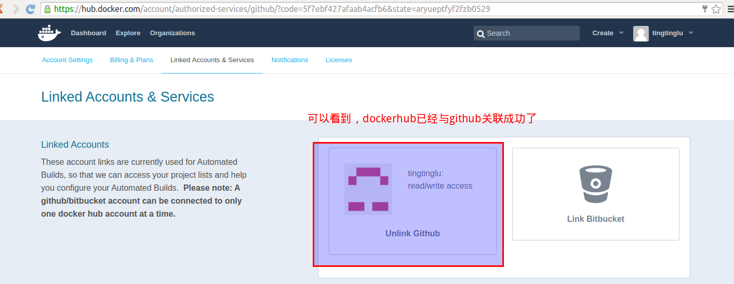This screenshot has height=284, width=734.
Task: Click Unlink Github button
Action: (412, 233)
